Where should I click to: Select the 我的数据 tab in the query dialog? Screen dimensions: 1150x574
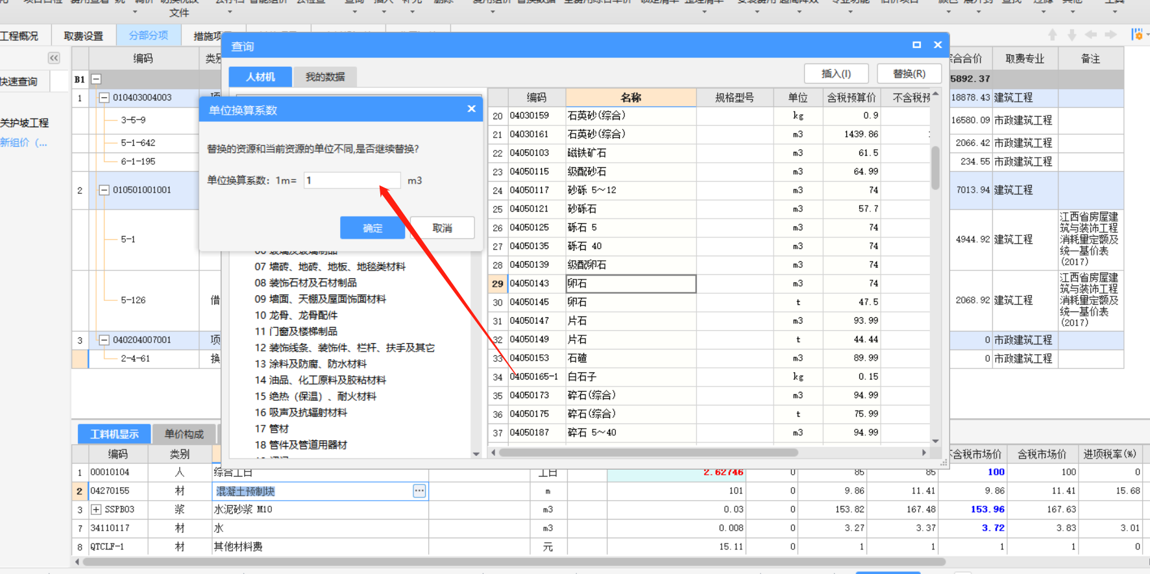click(x=325, y=77)
